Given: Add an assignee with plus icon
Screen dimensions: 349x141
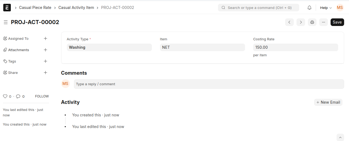Looking at the screenshot, I should [x=45, y=38].
